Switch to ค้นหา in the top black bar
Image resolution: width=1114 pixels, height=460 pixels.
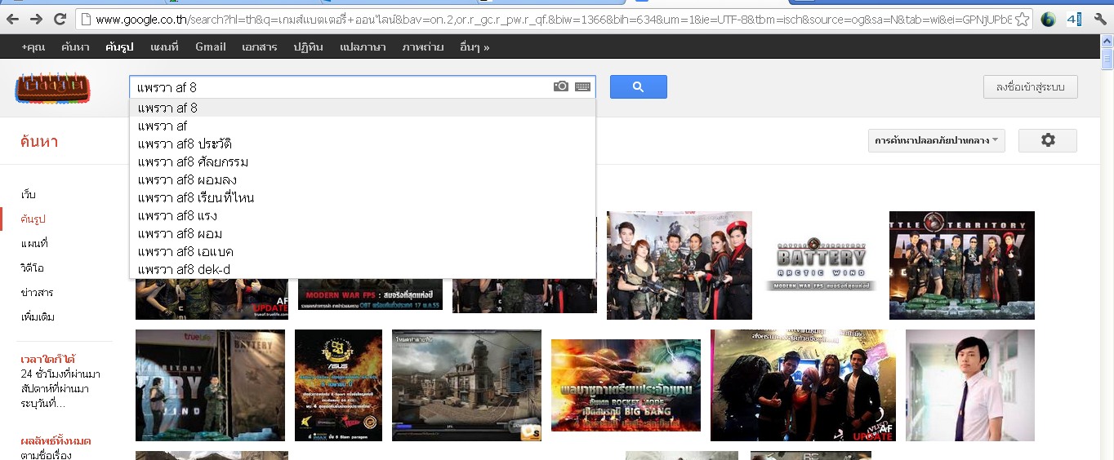(75, 47)
